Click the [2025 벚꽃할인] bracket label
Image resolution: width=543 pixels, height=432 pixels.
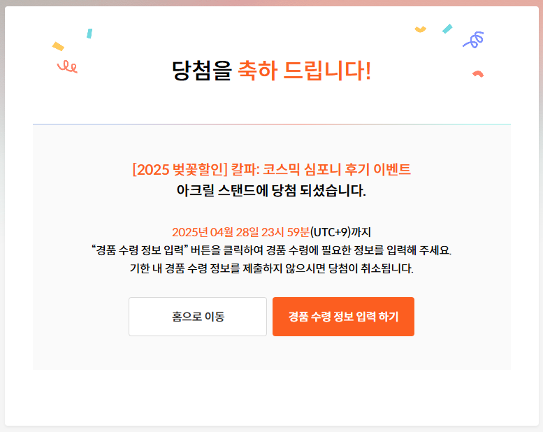pos(180,169)
